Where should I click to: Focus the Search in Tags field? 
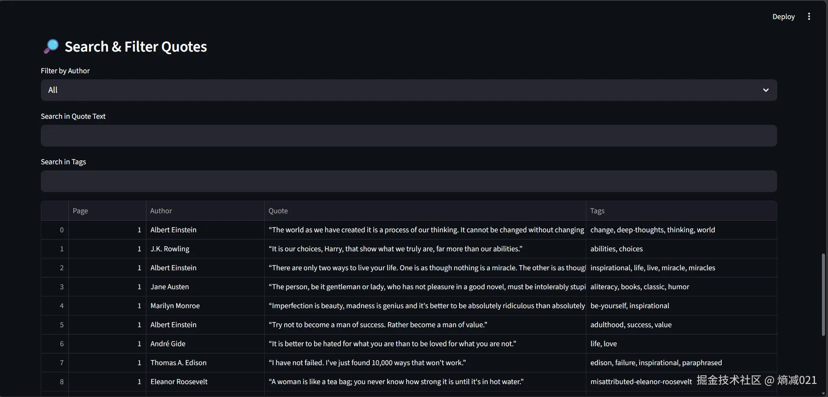coord(408,181)
